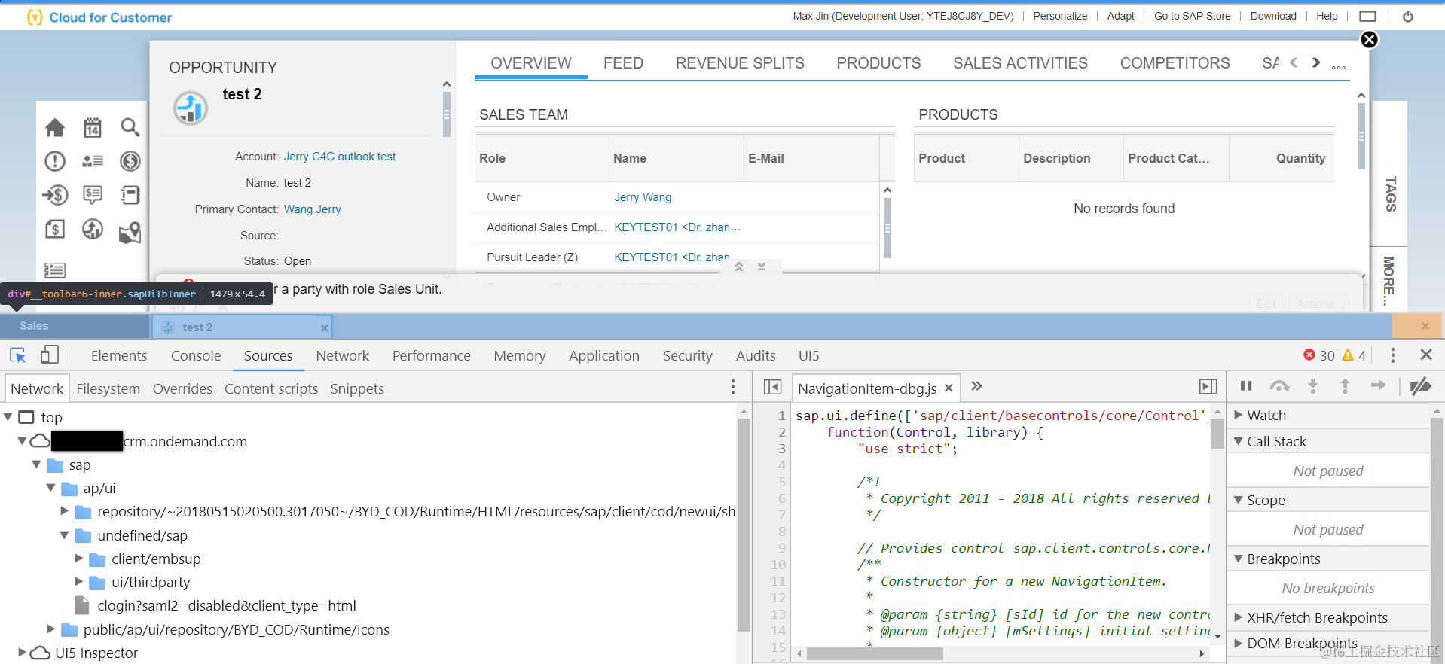Pause script execution in the debugger

point(1246,386)
